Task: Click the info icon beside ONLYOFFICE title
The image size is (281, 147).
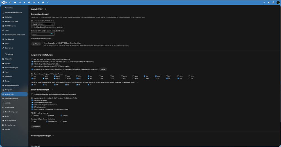Action: click(46, 9)
